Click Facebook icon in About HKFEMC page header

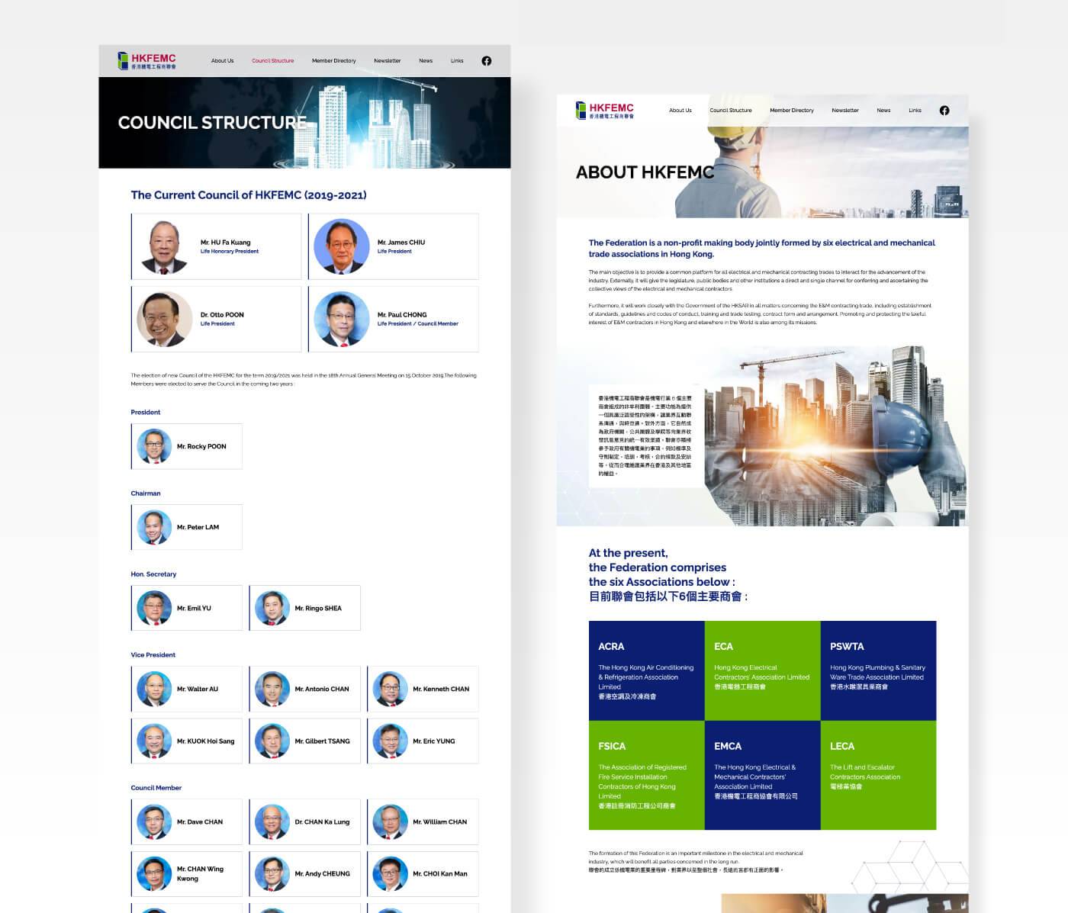tap(944, 111)
